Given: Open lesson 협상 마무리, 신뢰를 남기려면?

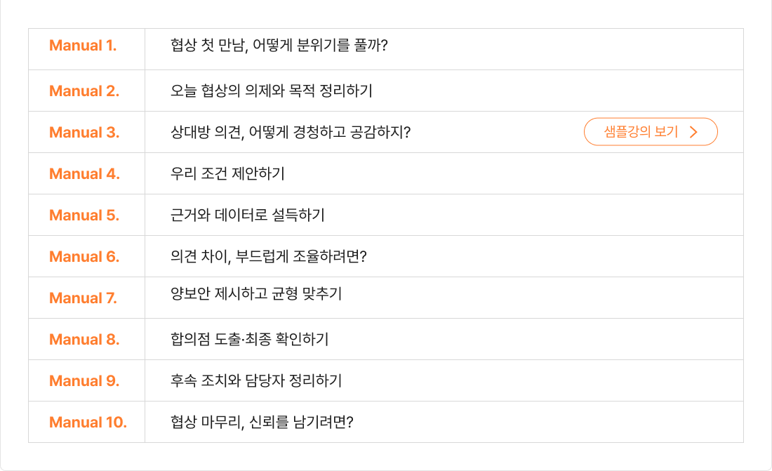Looking at the screenshot, I should coord(262,423).
